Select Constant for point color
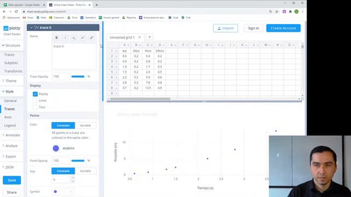 pos(63,125)
